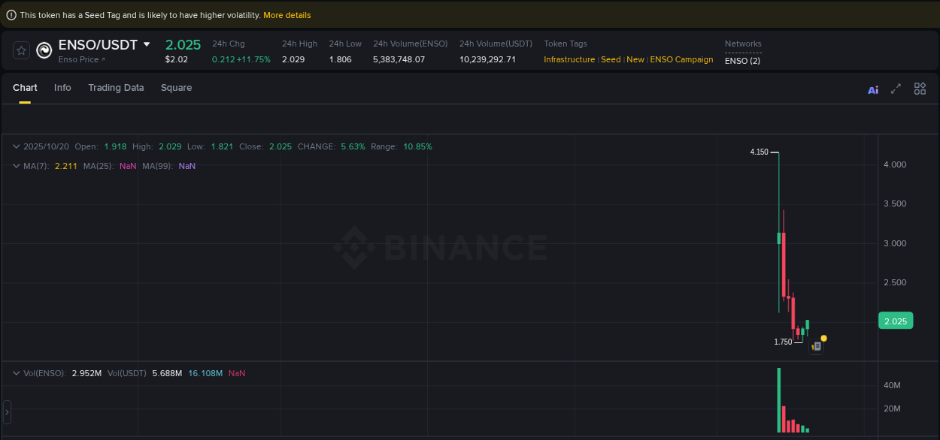
Task: Click the ENSO token logo
Action: coord(44,50)
